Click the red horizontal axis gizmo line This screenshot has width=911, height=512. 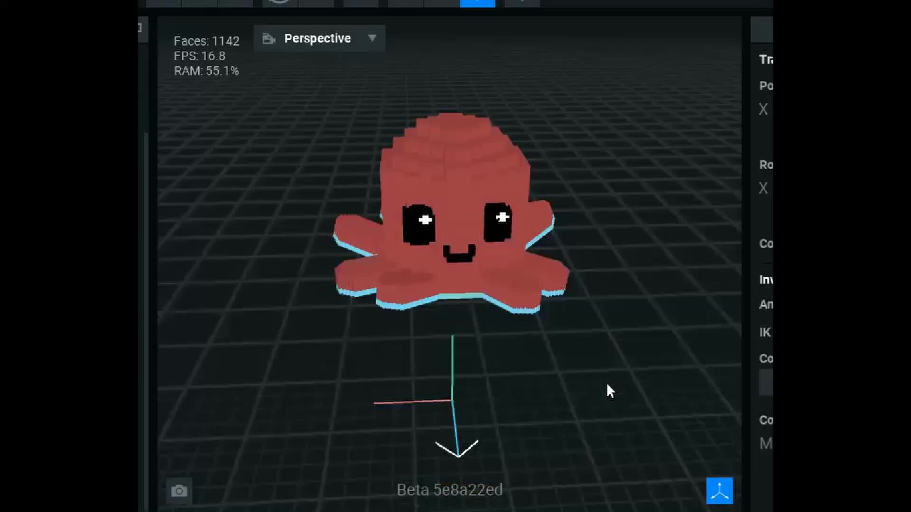click(412, 402)
